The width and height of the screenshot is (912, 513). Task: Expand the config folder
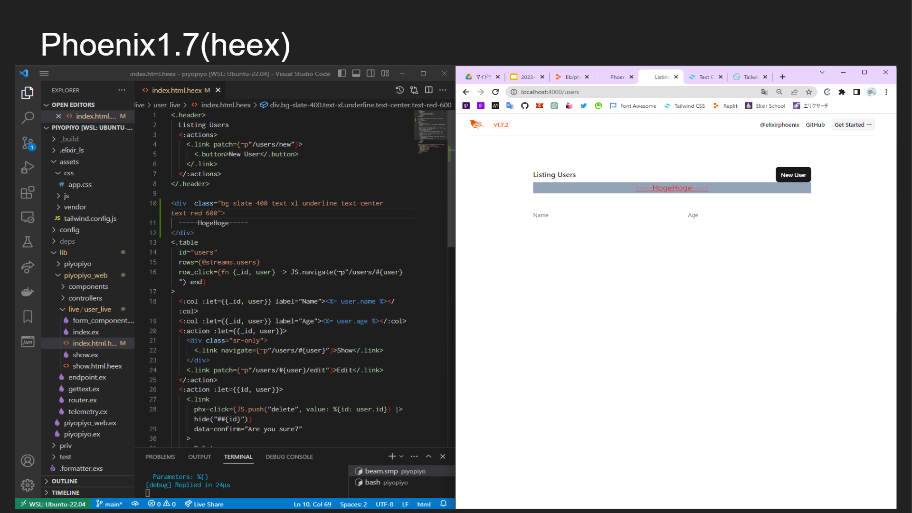pos(69,230)
